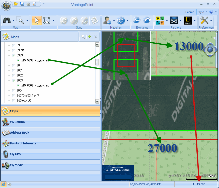Activate the arrow pointer selection tool
Screen dimensions: 219x188
pos(37,21)
